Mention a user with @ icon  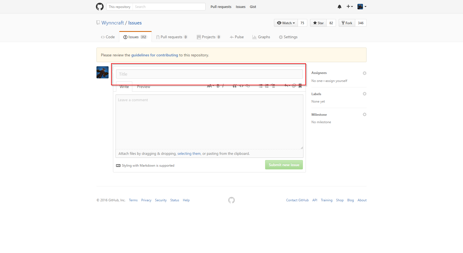[x=294, y=86]
